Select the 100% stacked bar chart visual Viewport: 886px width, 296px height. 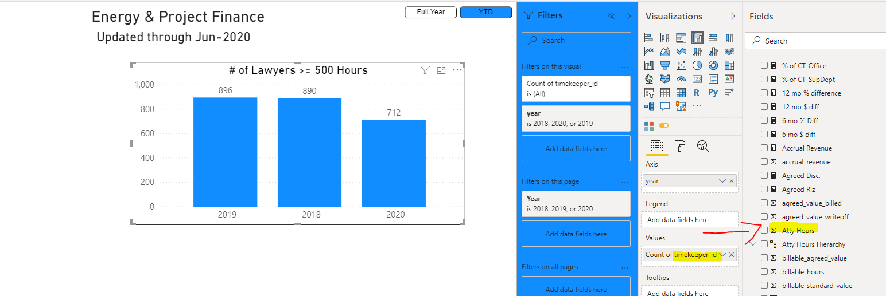click(713, 38)
